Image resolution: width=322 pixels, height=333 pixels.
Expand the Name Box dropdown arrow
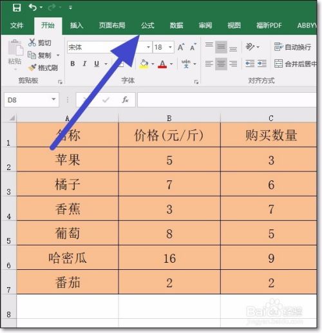pos(53,99)
